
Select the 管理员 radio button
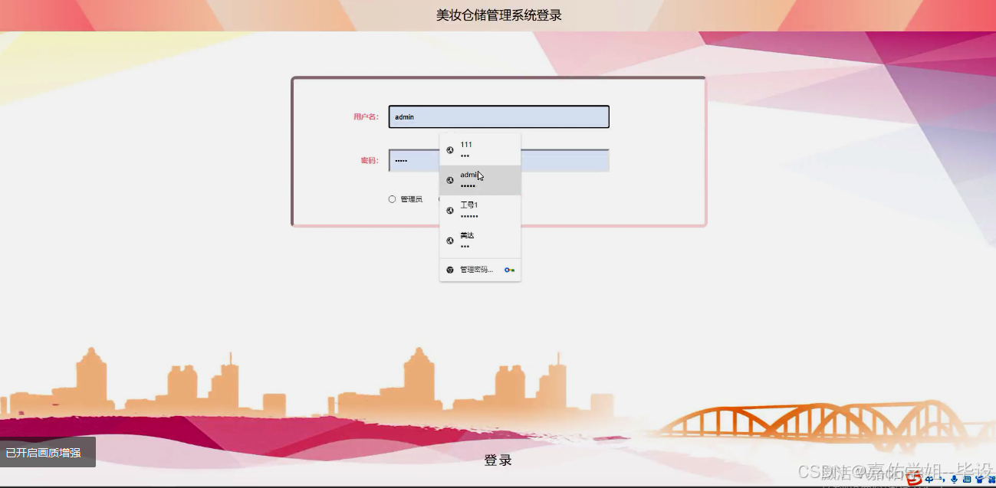click(392, 198)
